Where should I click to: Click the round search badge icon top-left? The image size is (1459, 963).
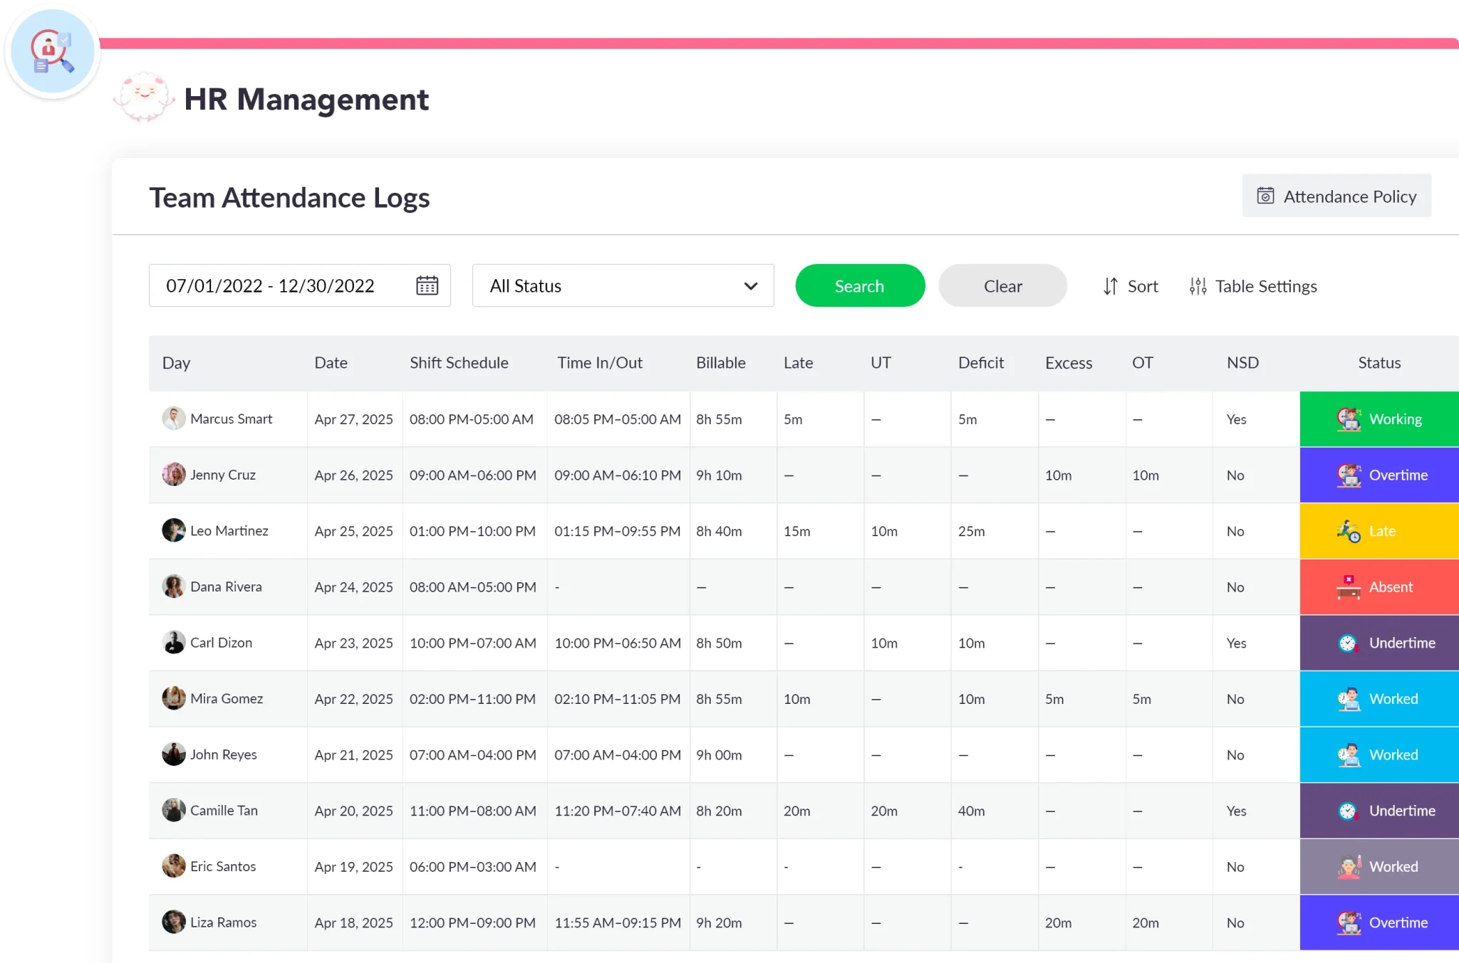52,51
